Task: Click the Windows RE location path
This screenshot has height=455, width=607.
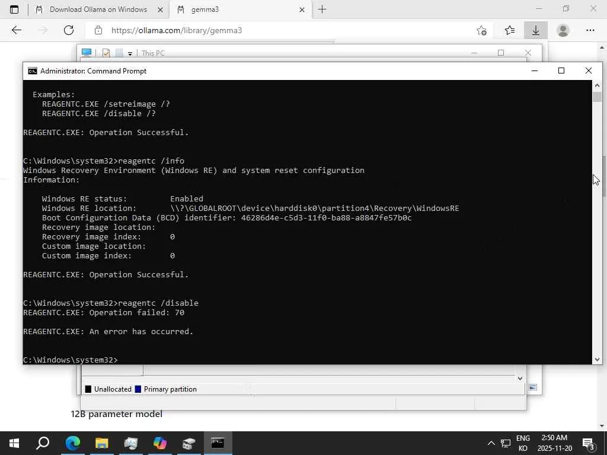Action: coord(314,208)
